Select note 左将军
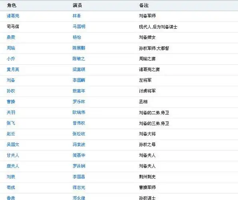This screenshot has height=200, width=238. click(145, 80)
